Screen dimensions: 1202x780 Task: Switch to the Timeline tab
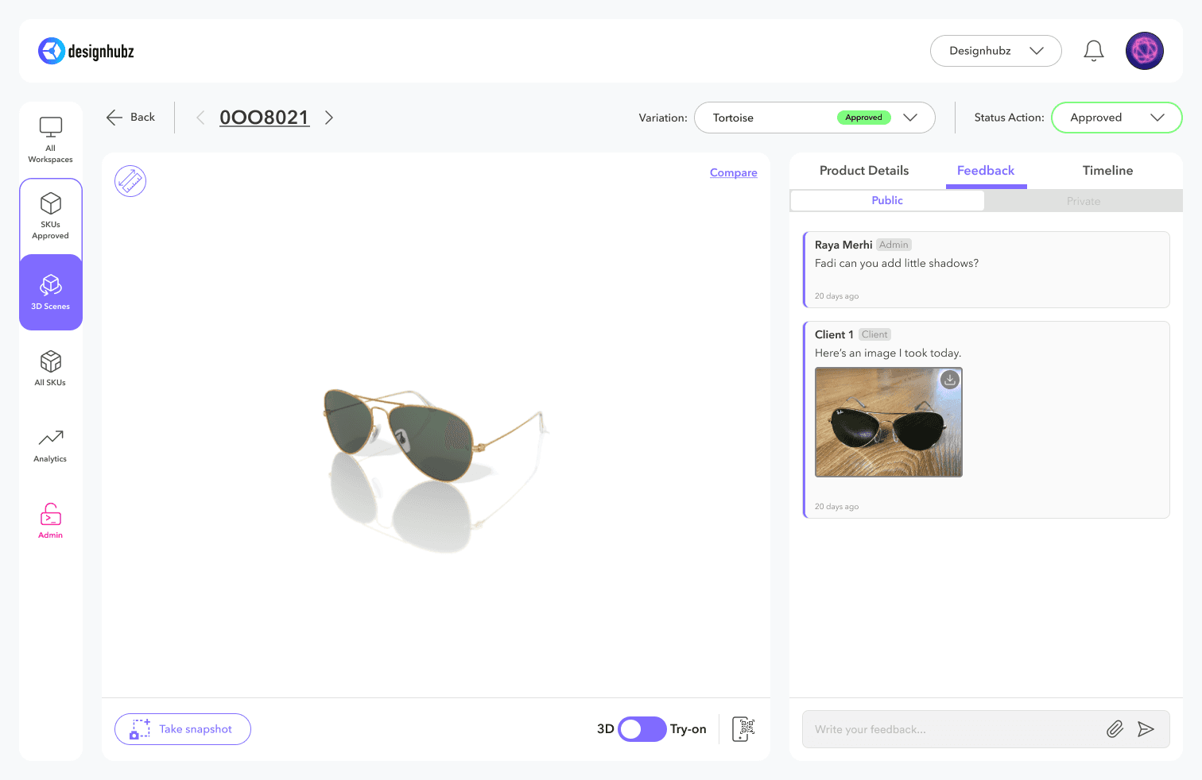(x=1107, y=171)
